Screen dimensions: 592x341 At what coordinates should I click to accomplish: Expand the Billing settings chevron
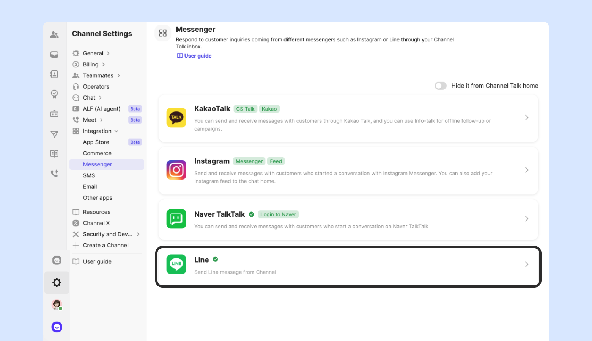(103, 64)
